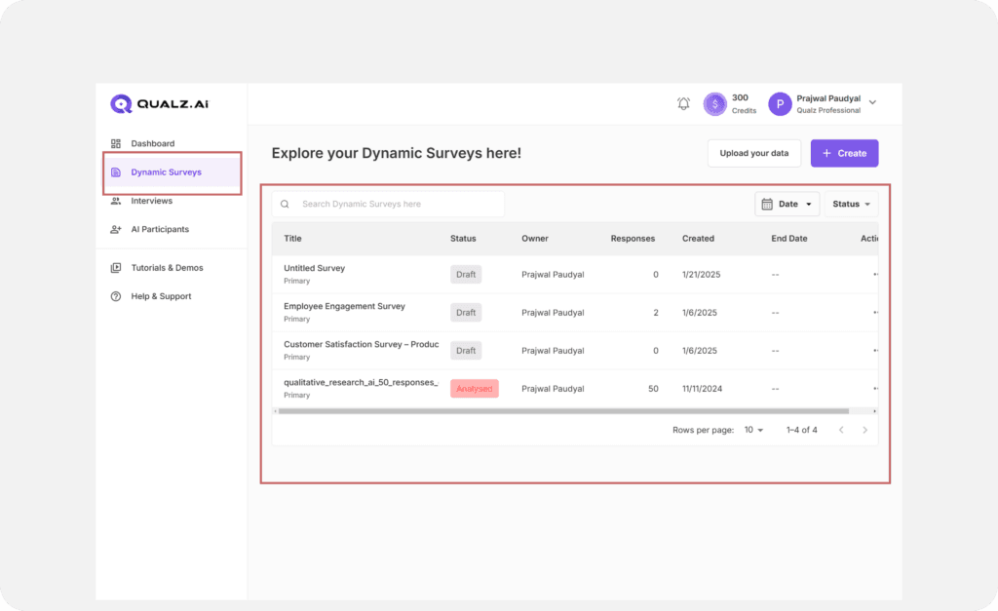Click the user avatar with letter P
This screenshot has width=998, height=611.
pyautogui.click(x=780, y=103)
